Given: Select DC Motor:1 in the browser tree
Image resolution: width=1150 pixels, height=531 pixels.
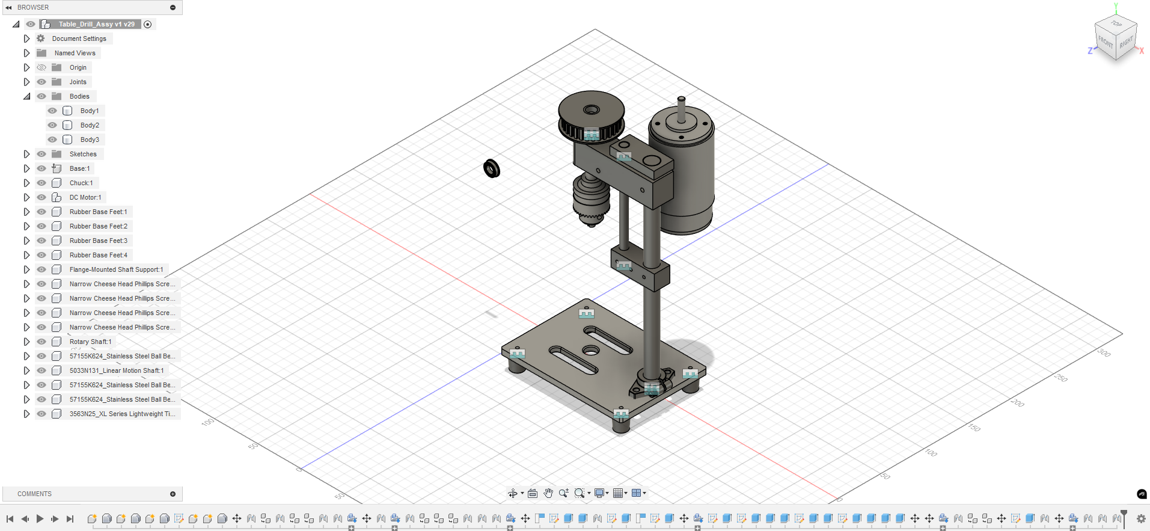Looking at the screenshot, I should tap(85, 197).
